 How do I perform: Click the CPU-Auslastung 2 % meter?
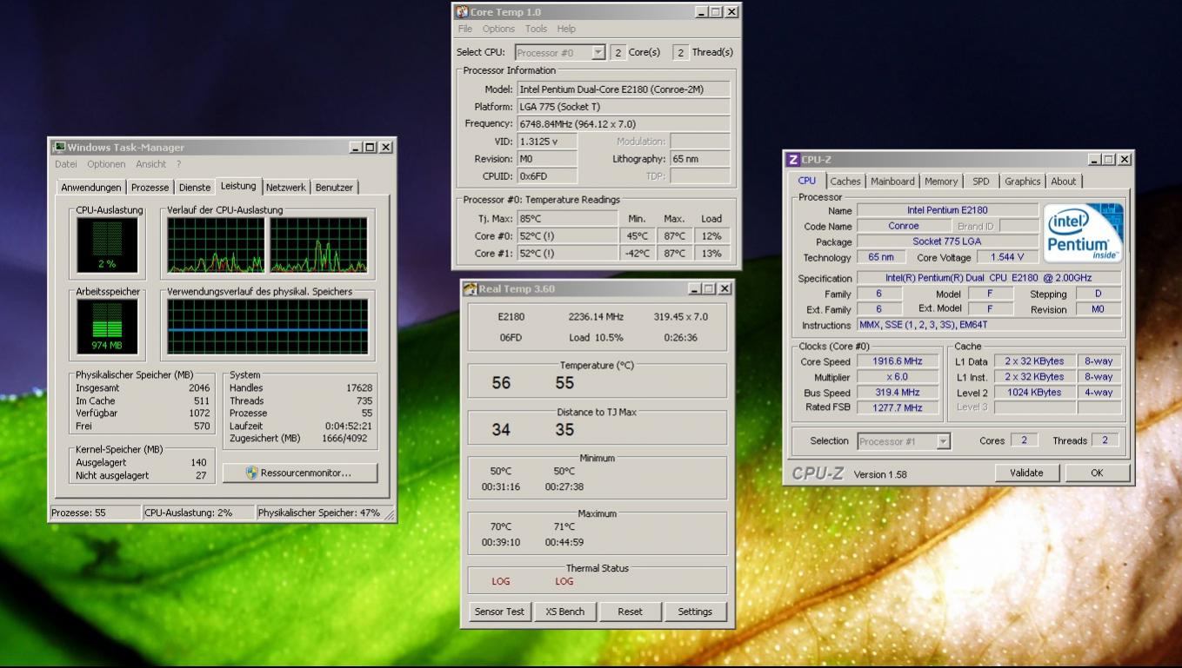[x=107, y=244]
